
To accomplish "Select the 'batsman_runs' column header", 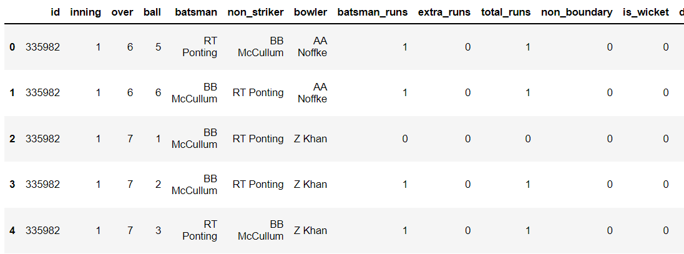I will (x=373, y=12).
